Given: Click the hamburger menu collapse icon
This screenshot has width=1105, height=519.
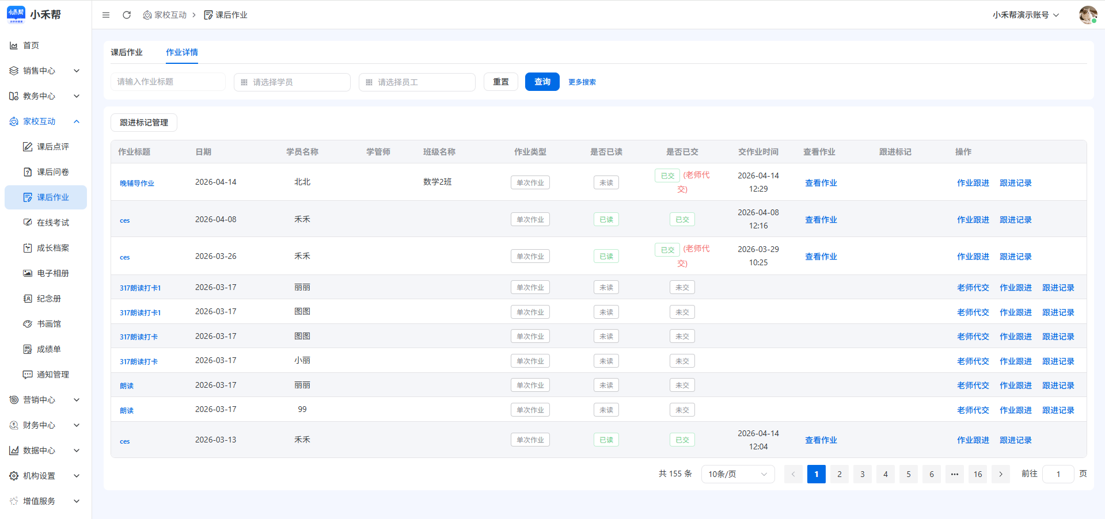Looking at the screenshot, I should click(x=106, y=15).
